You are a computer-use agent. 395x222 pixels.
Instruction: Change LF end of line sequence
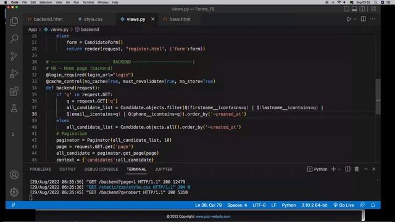coord(274,205)
